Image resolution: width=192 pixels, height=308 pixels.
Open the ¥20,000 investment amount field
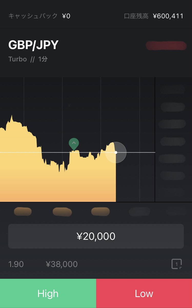(96, 236)
